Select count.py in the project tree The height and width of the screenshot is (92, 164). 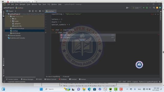[14, 31]
